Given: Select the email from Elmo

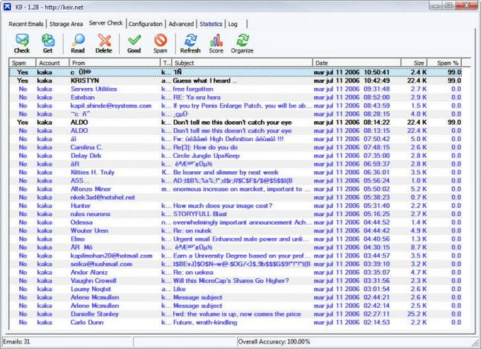Looking at the screenshot, I should pos(236,239).
